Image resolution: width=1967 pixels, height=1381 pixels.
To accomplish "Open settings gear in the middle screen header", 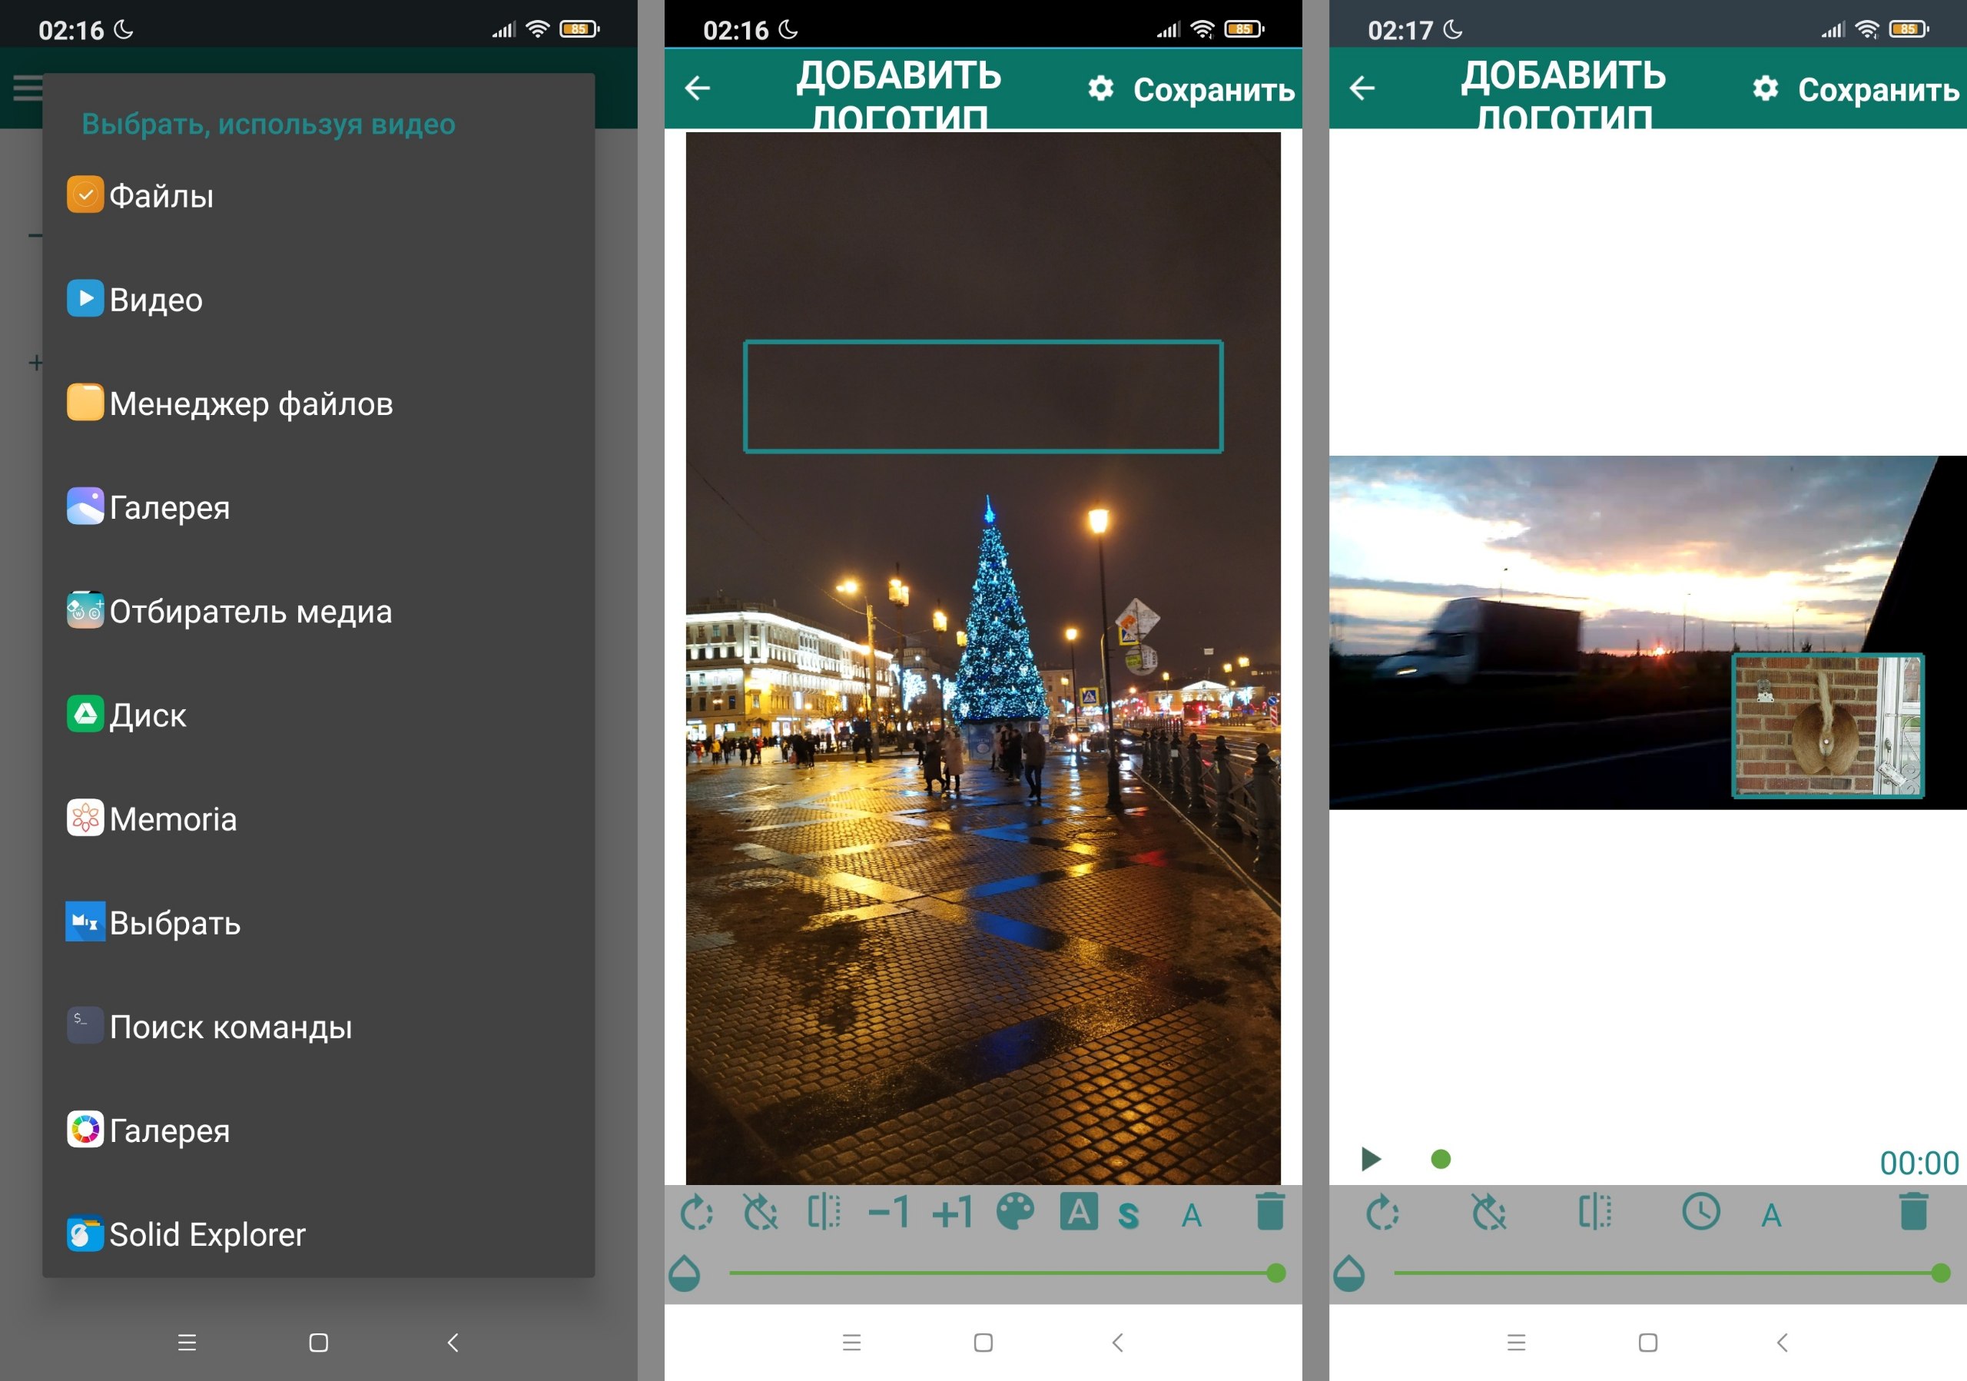I will click(1101, 88).
